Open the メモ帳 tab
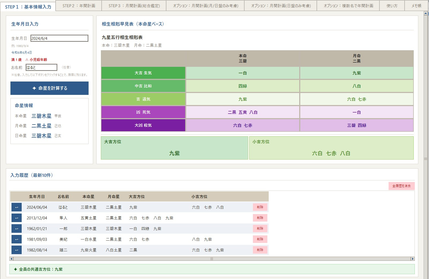Image resolution: width=429 pixels, height=279 pixels. pyautogui.click(x=416, y=6)
